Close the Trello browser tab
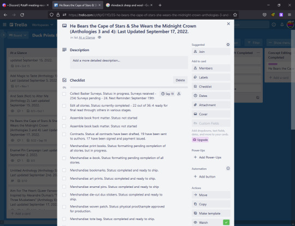 point(100,5)
